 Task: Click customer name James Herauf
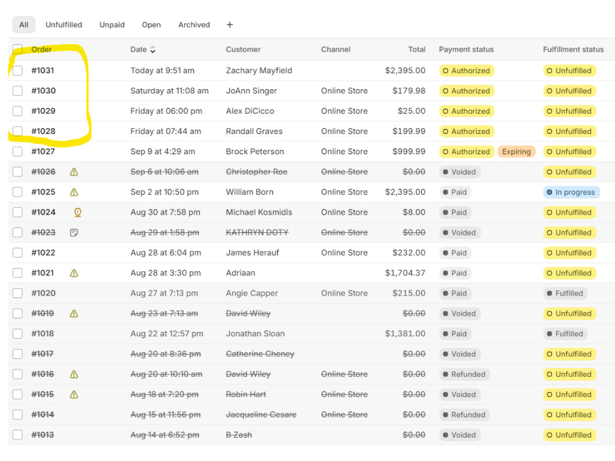click(252, 253)
